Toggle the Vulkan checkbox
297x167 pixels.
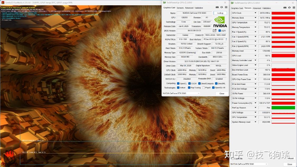click(178, 87)
